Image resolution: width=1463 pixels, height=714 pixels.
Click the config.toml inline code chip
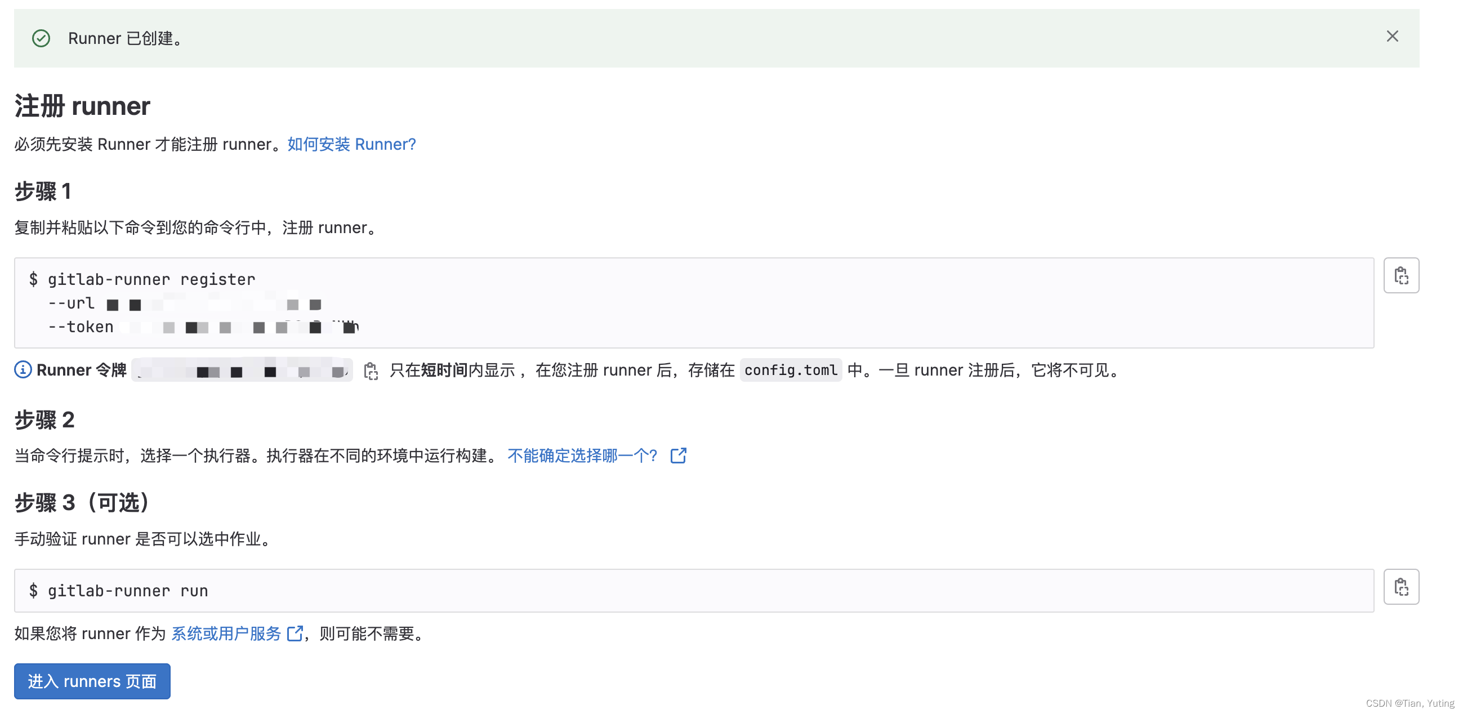pyautogui.click(x=791, y=370)
